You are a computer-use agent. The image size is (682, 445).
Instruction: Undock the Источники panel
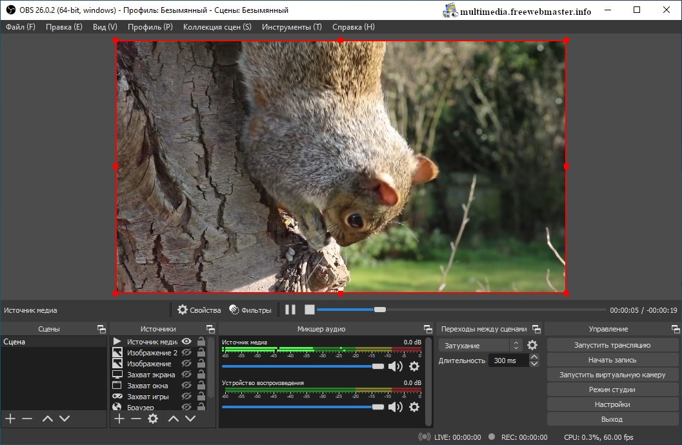[210, 329]
